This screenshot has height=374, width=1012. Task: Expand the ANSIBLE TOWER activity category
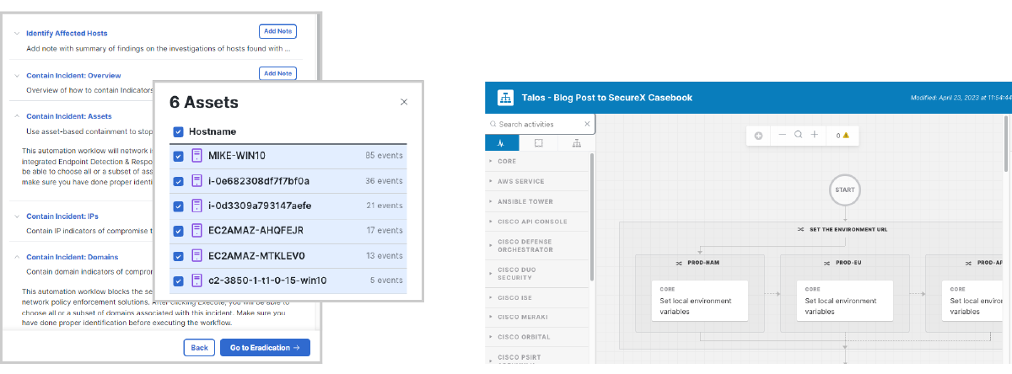click(491, 202)
